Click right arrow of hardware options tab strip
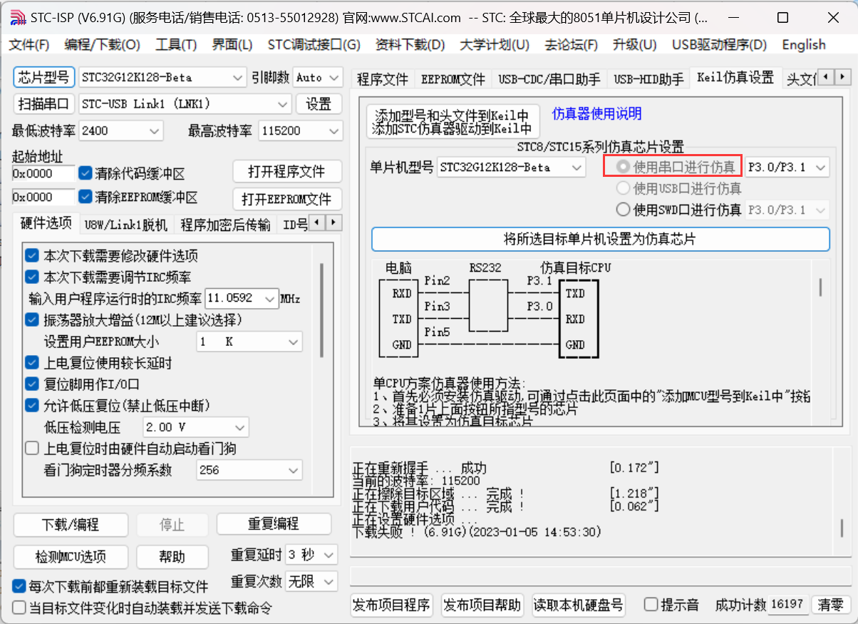 pos(334,222)
